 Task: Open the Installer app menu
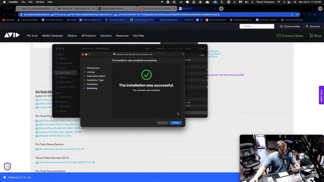click(14, 2)
